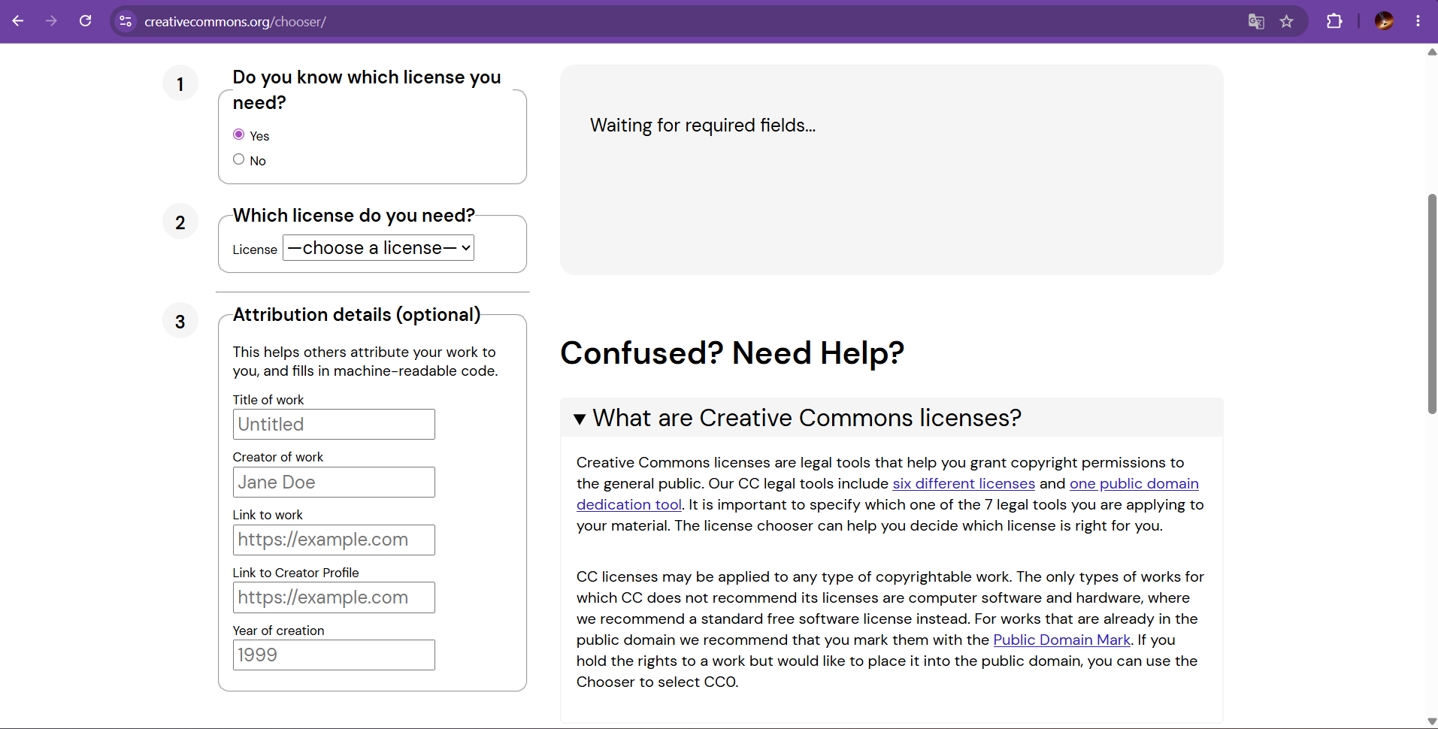This screenshot has height=729, width=1438.
Task: Reload the Creative Commons chooser page
Action: (86, 21)
